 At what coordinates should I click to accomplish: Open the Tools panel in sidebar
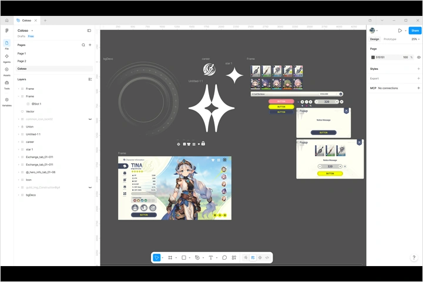(6, 85)
